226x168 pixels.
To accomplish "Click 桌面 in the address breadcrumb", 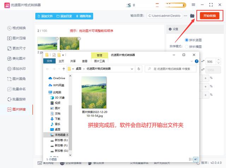I will tap(78, 69).
